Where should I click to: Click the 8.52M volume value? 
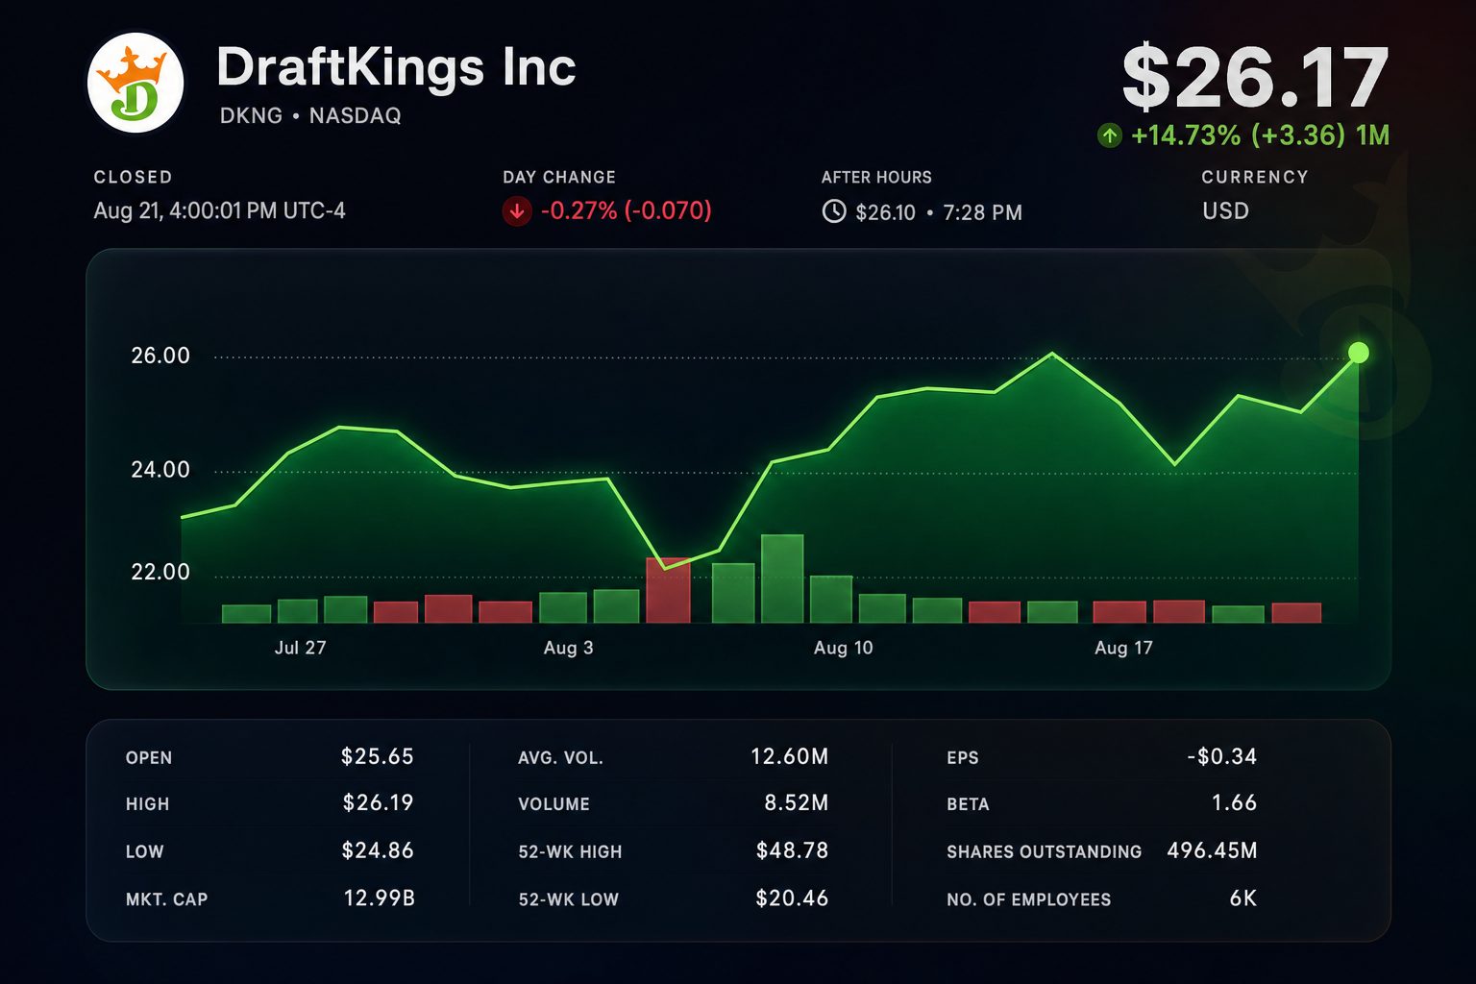click(796, 802)
